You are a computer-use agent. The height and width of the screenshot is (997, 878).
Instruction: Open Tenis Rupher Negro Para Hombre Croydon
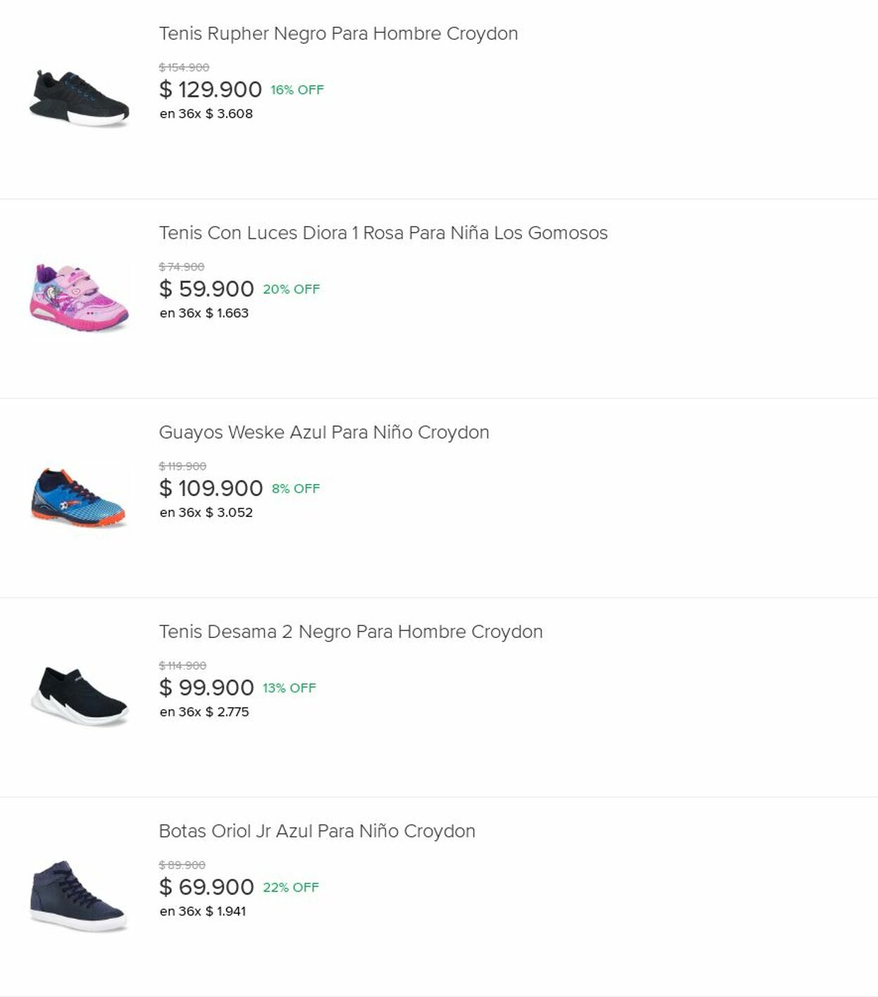[x=338, y=34]
